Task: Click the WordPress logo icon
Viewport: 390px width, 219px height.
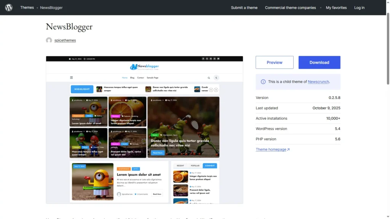Action: pos(9,8)
